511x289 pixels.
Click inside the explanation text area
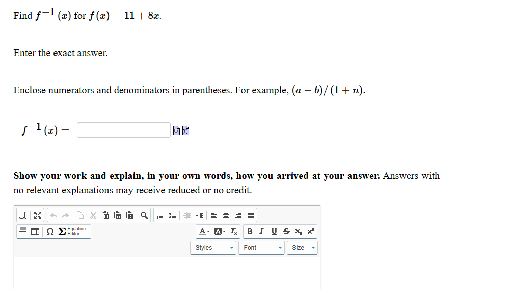pos(167,273)
